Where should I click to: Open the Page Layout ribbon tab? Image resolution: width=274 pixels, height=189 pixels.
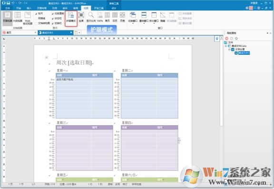(42, 8)
